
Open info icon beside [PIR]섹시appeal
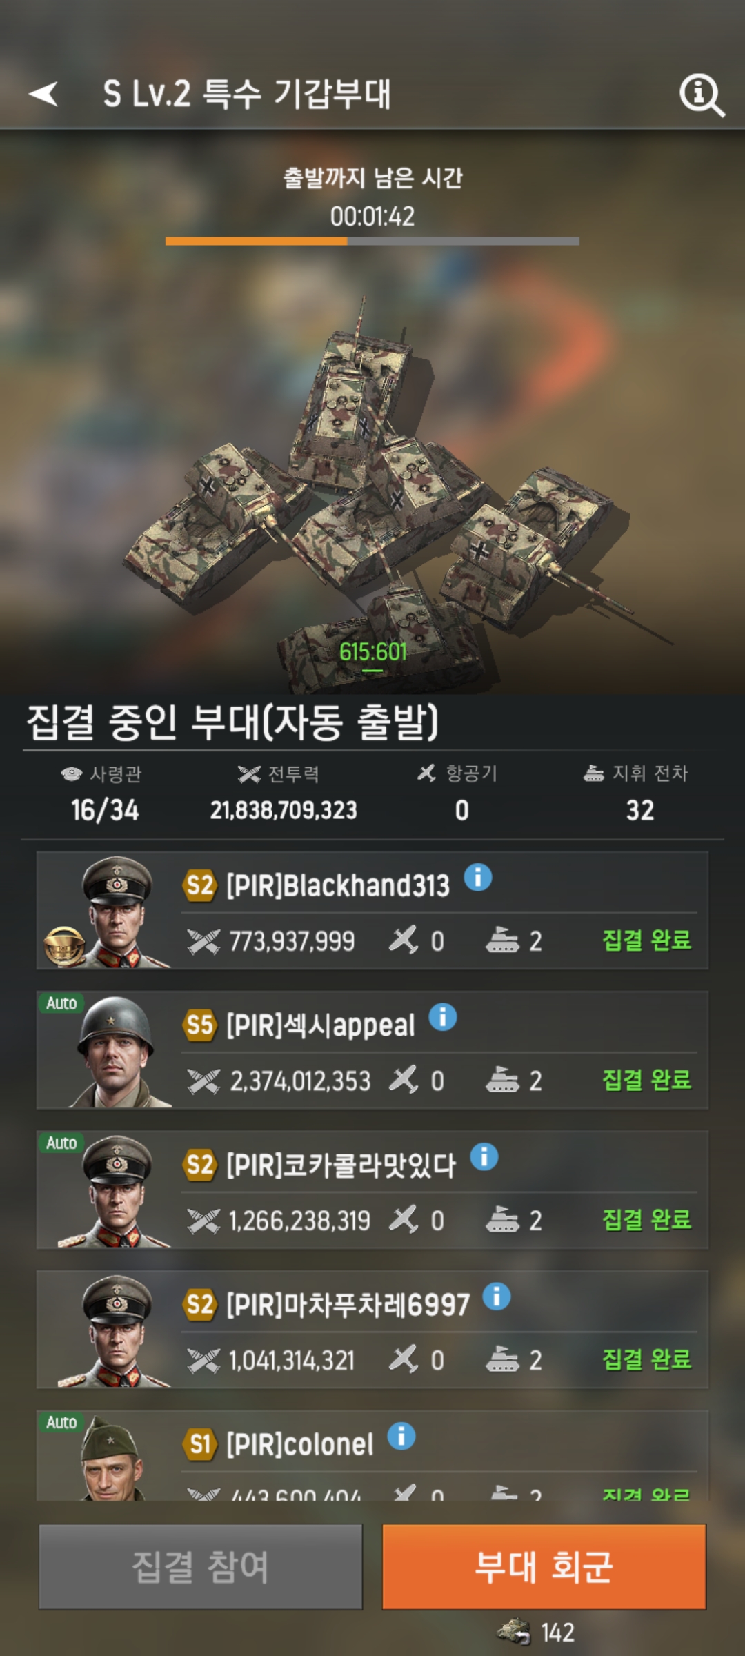click(x=443, y=1017)
